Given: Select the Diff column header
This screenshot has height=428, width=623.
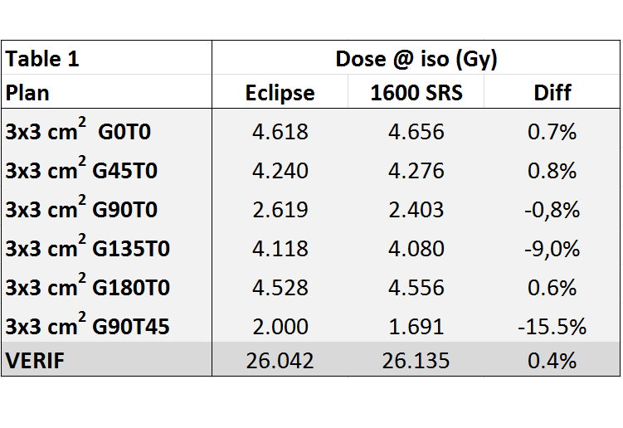Looking at the screenshot, I should [552, 91].
